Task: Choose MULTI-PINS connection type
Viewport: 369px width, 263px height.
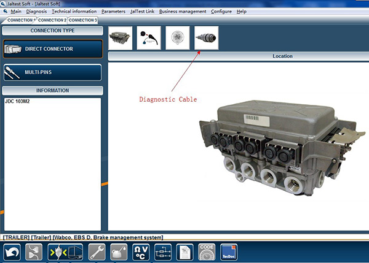Action: pos(52,72)
